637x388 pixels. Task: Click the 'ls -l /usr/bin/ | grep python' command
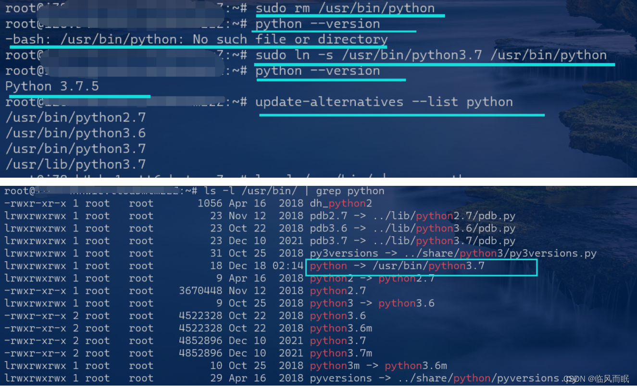[x=294, y=191]
